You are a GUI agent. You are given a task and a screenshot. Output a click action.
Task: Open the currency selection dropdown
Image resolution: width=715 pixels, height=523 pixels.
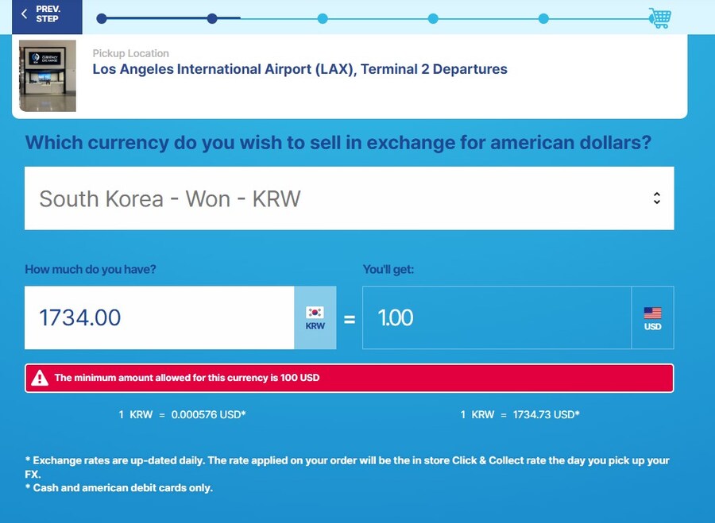[349, 198]
